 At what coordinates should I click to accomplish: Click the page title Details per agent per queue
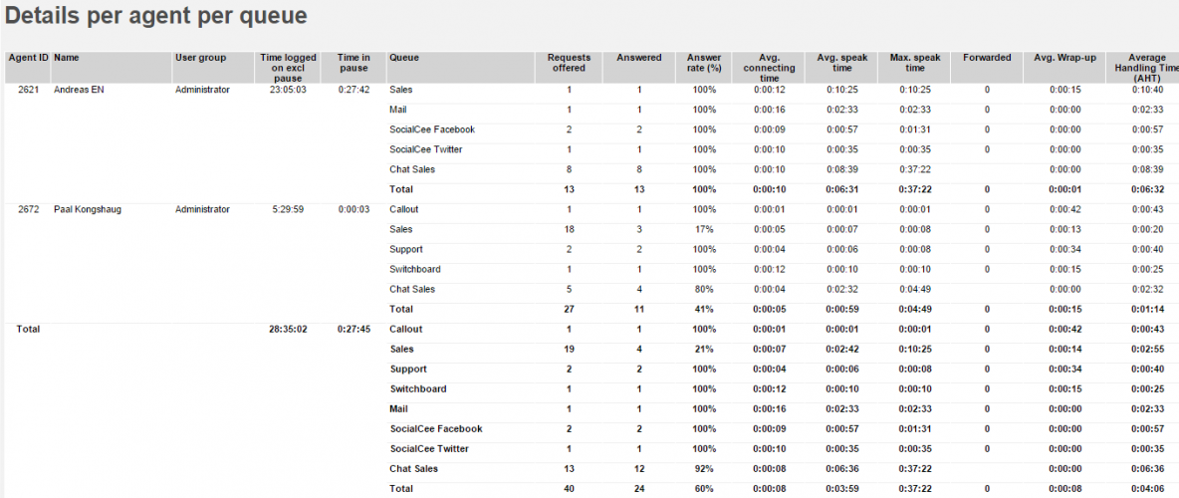click(x=156, y=17)
